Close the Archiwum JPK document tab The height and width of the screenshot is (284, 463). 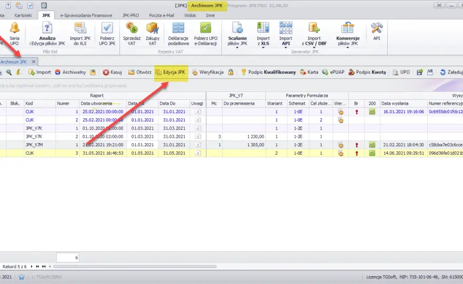click(33, 62)
